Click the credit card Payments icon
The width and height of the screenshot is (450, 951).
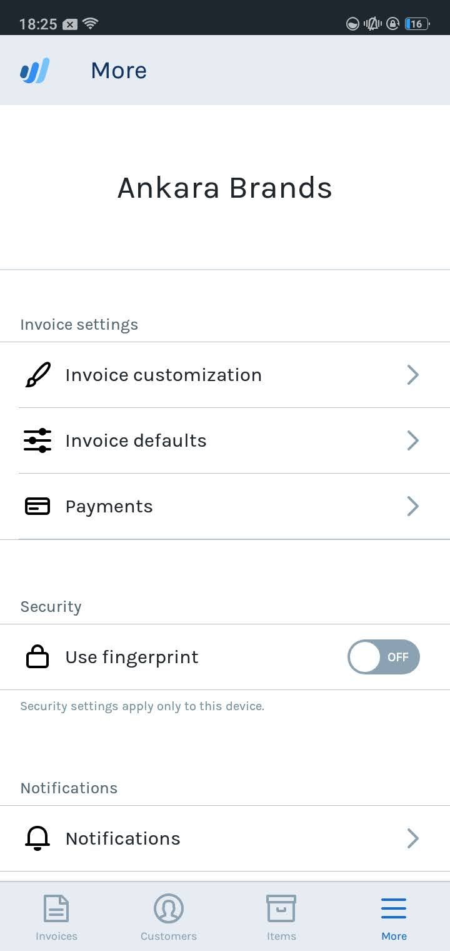pos(37,506)
